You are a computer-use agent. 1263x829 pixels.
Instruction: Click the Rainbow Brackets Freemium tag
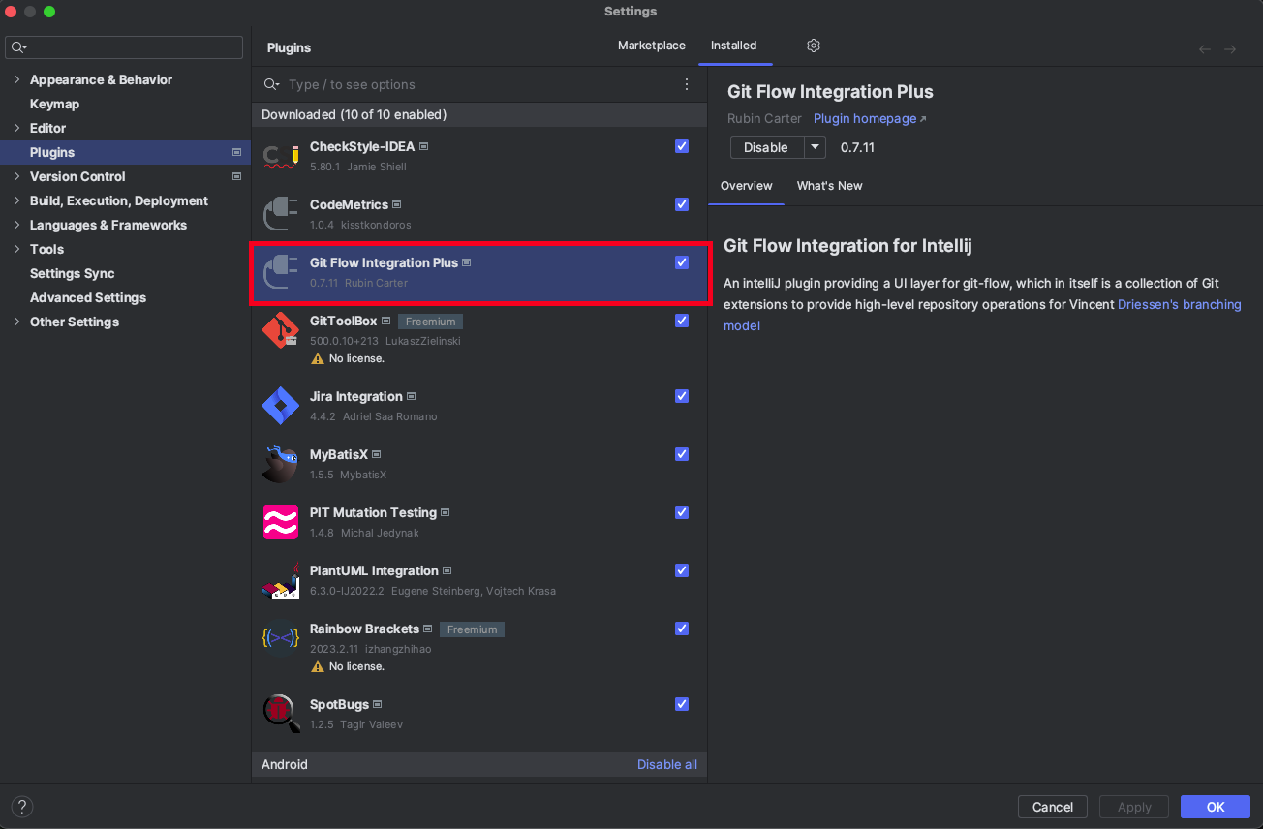coord(472,629)
